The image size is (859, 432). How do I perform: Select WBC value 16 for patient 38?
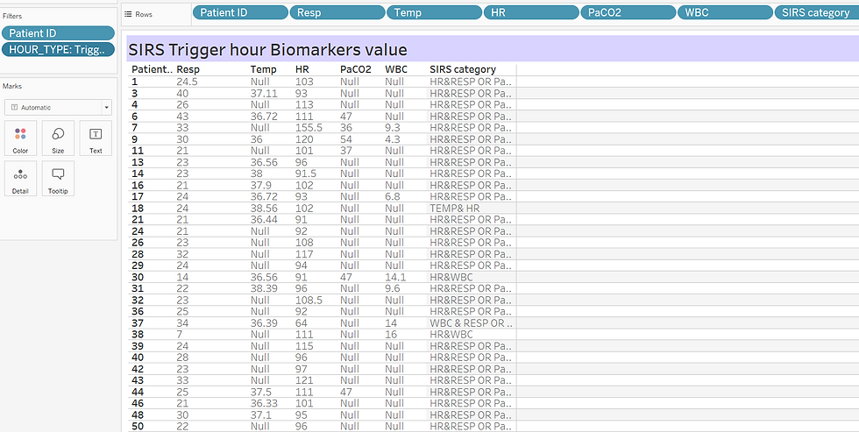click(x=391, y=335)
